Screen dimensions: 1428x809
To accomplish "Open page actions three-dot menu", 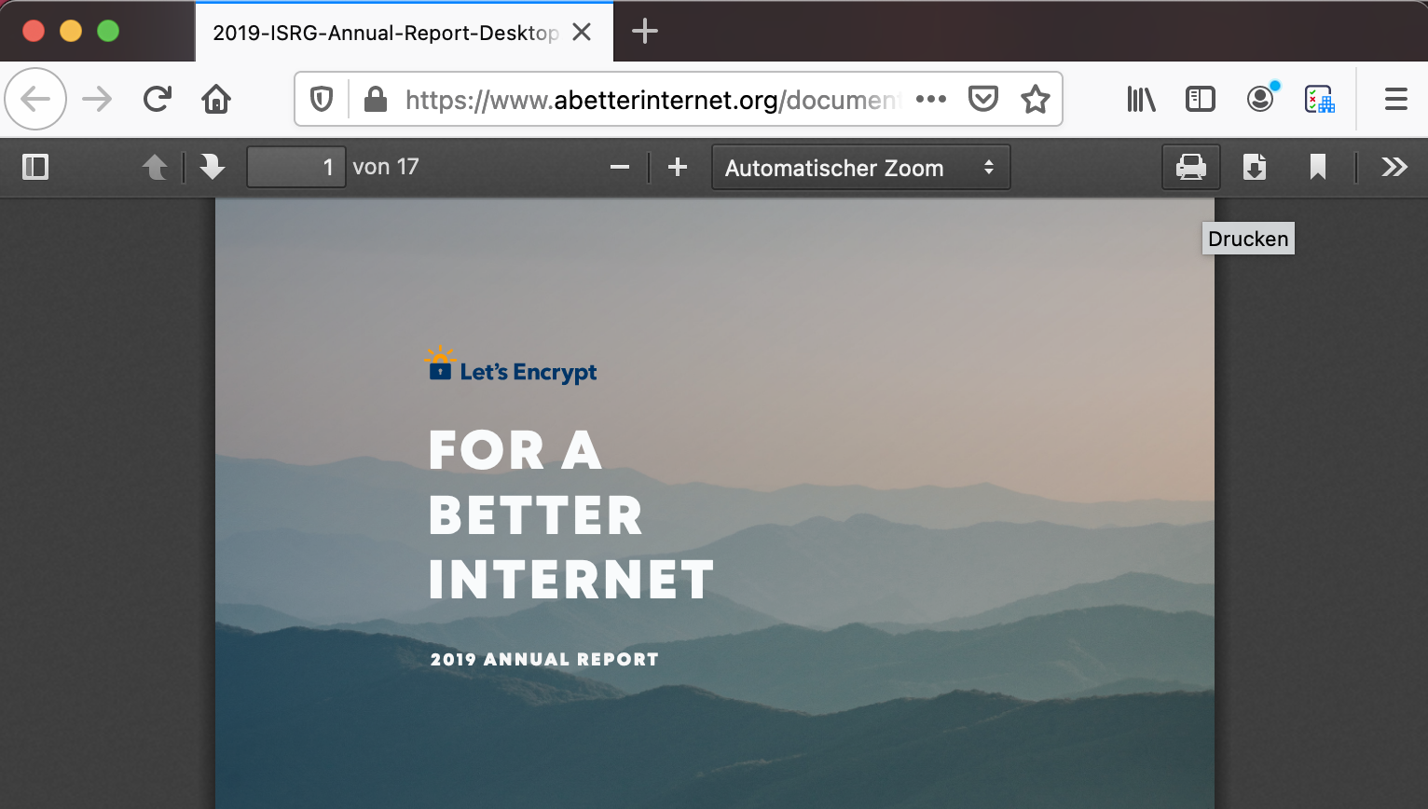I will 931,99.
